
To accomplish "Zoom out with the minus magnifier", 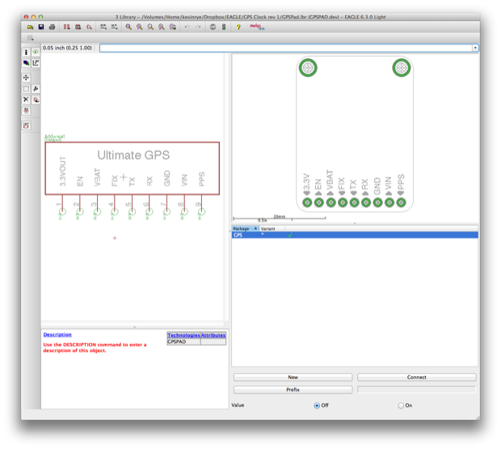I will (150, 28).
